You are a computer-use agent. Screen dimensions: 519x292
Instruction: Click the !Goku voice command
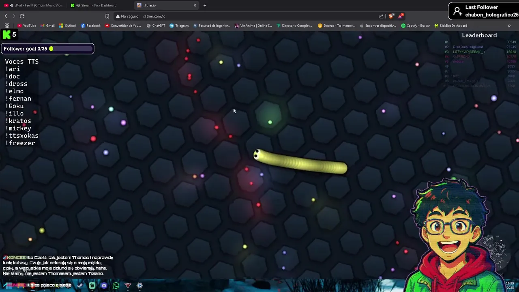tap(15, 106)
